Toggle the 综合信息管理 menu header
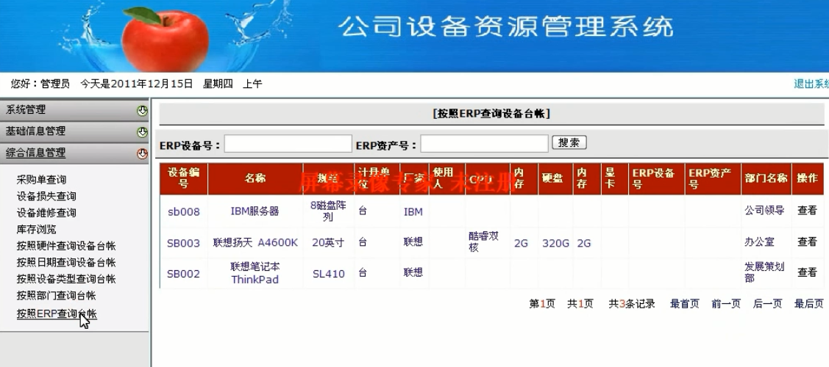 click(36, 153)
